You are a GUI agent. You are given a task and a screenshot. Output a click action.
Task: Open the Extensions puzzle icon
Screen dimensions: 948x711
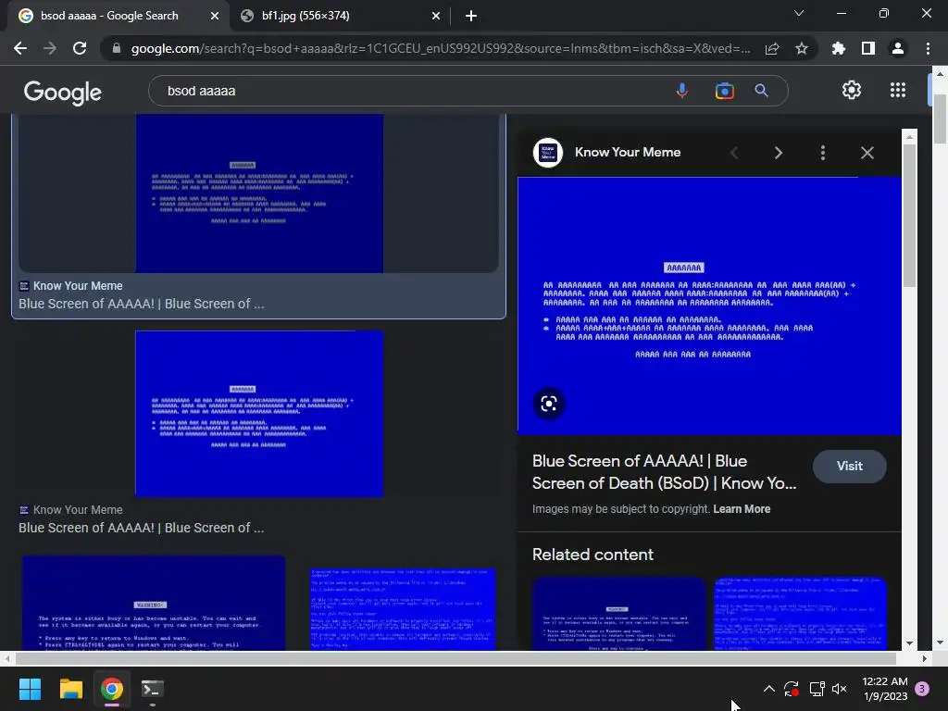839,48
